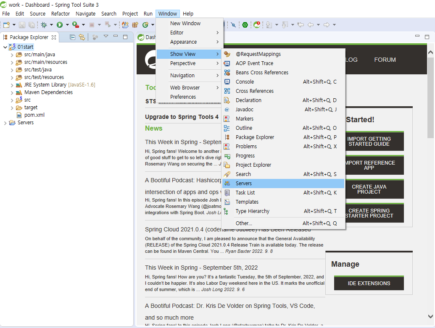Open Package Explorer view menu triangle

pyautogui.click(x=105, y=36)
